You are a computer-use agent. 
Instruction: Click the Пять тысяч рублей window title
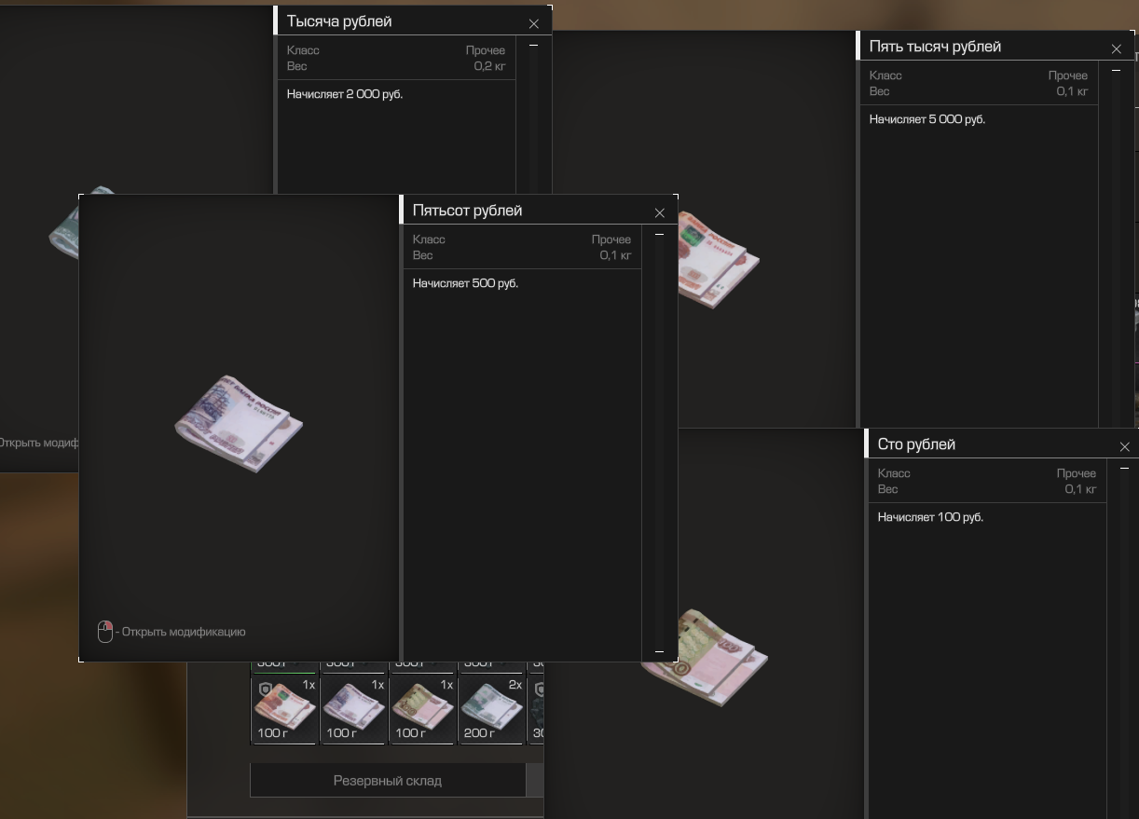point(935,47)
